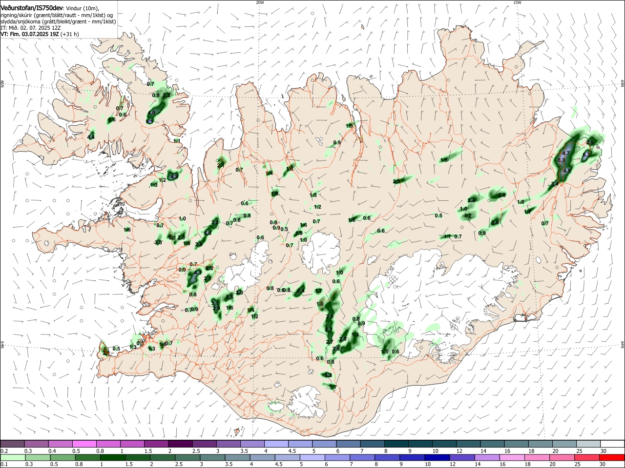This screenshot has width=625, height=468.
Task: Click the dark teal 8 mm snow legend swatch
Action: [396, 444]
